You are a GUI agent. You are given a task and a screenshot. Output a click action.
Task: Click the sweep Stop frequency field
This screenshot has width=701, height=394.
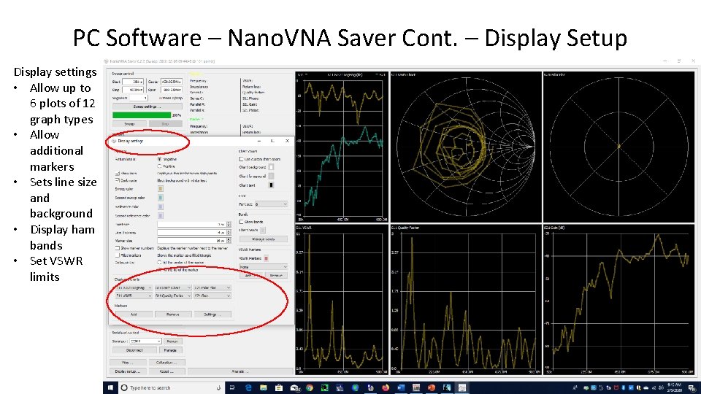point(133,90)
